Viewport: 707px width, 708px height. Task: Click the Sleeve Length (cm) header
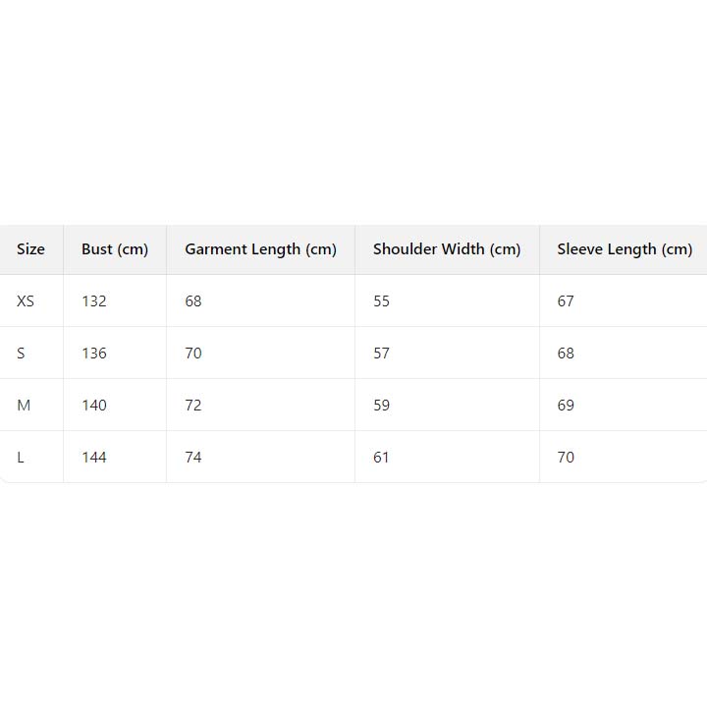coord(625,249)
